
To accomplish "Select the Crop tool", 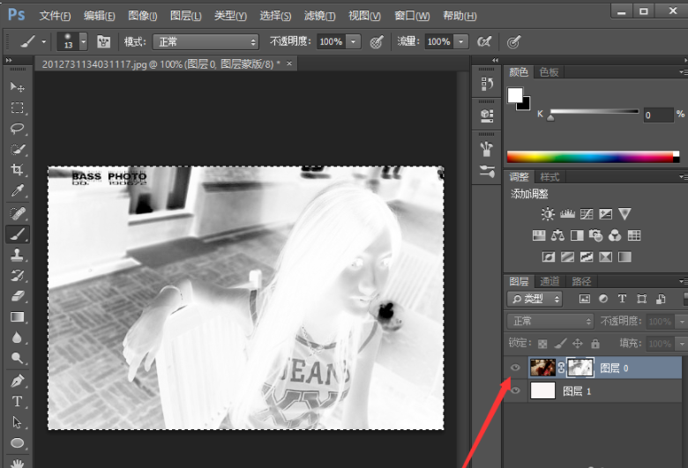I will point(17,170).
